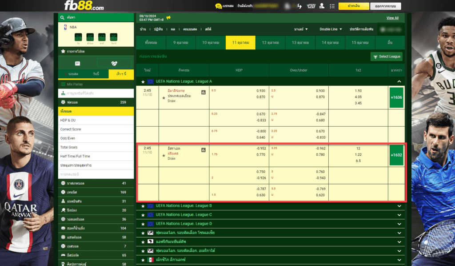Open Total Goals menu item
Viewport: 455px width, 266px height.
click(x=96, y=147)
